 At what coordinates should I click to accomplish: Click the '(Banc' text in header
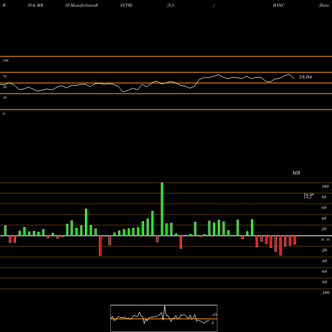pyautogui.click(x=324, y=5)
